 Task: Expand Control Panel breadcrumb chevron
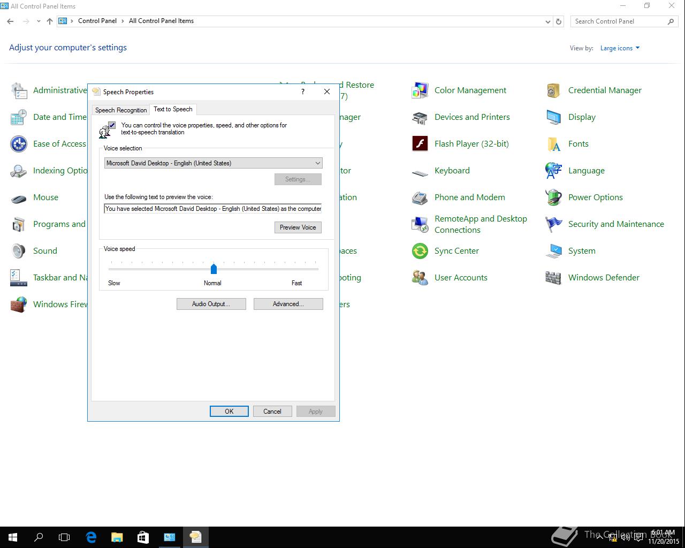point(123,21)
